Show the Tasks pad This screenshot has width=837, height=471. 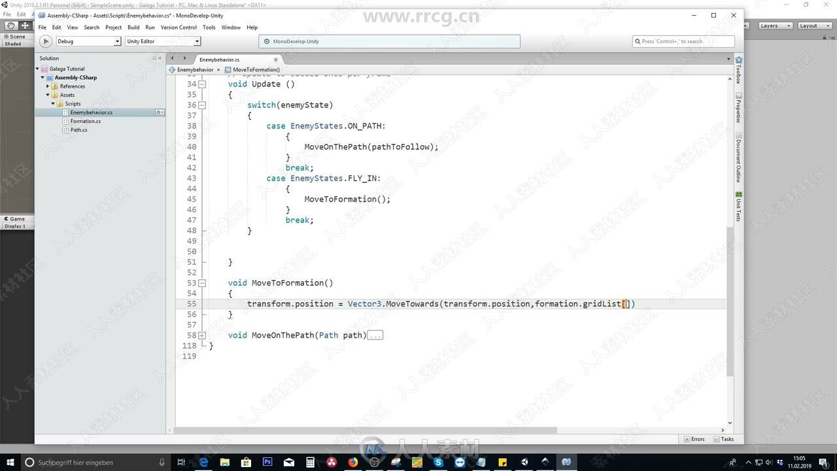724,439
